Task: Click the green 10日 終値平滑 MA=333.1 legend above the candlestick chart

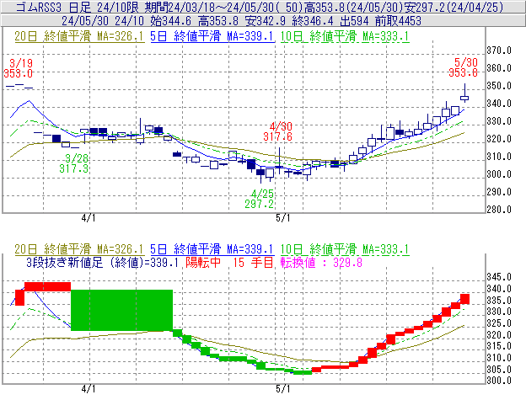Action: click(345, 36)
